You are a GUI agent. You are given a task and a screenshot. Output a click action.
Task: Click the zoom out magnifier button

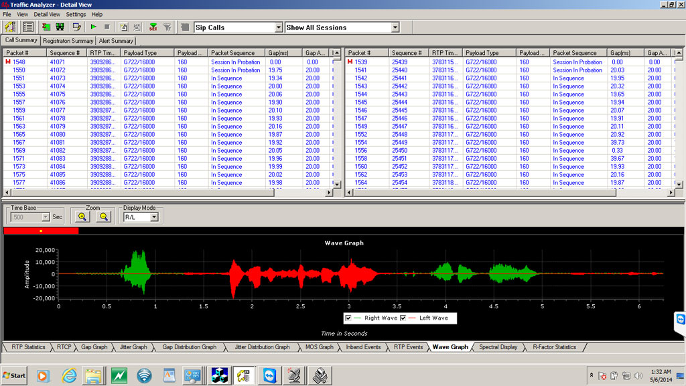pyautogui.click(x=104, y=216)
